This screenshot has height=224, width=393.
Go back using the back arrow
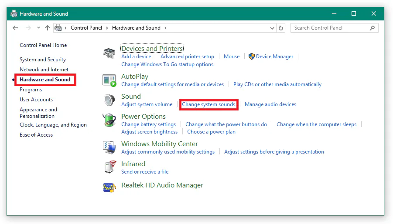(15, 28)
